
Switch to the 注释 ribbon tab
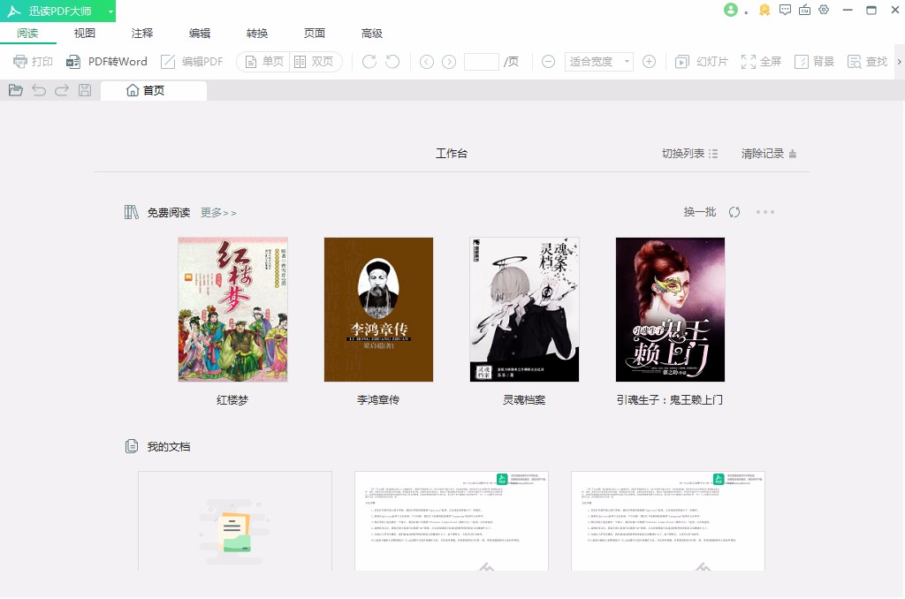tap(141, 34)
